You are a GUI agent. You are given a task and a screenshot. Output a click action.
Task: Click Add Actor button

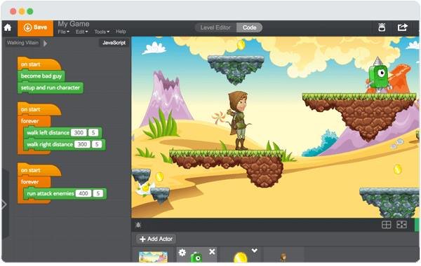click(x=156, y=239)
